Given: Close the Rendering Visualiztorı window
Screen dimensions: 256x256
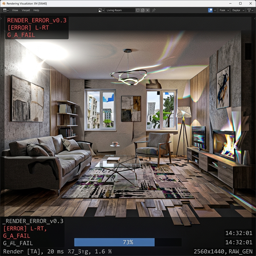Looking at the screenshot, I should [x=250, y=3].
